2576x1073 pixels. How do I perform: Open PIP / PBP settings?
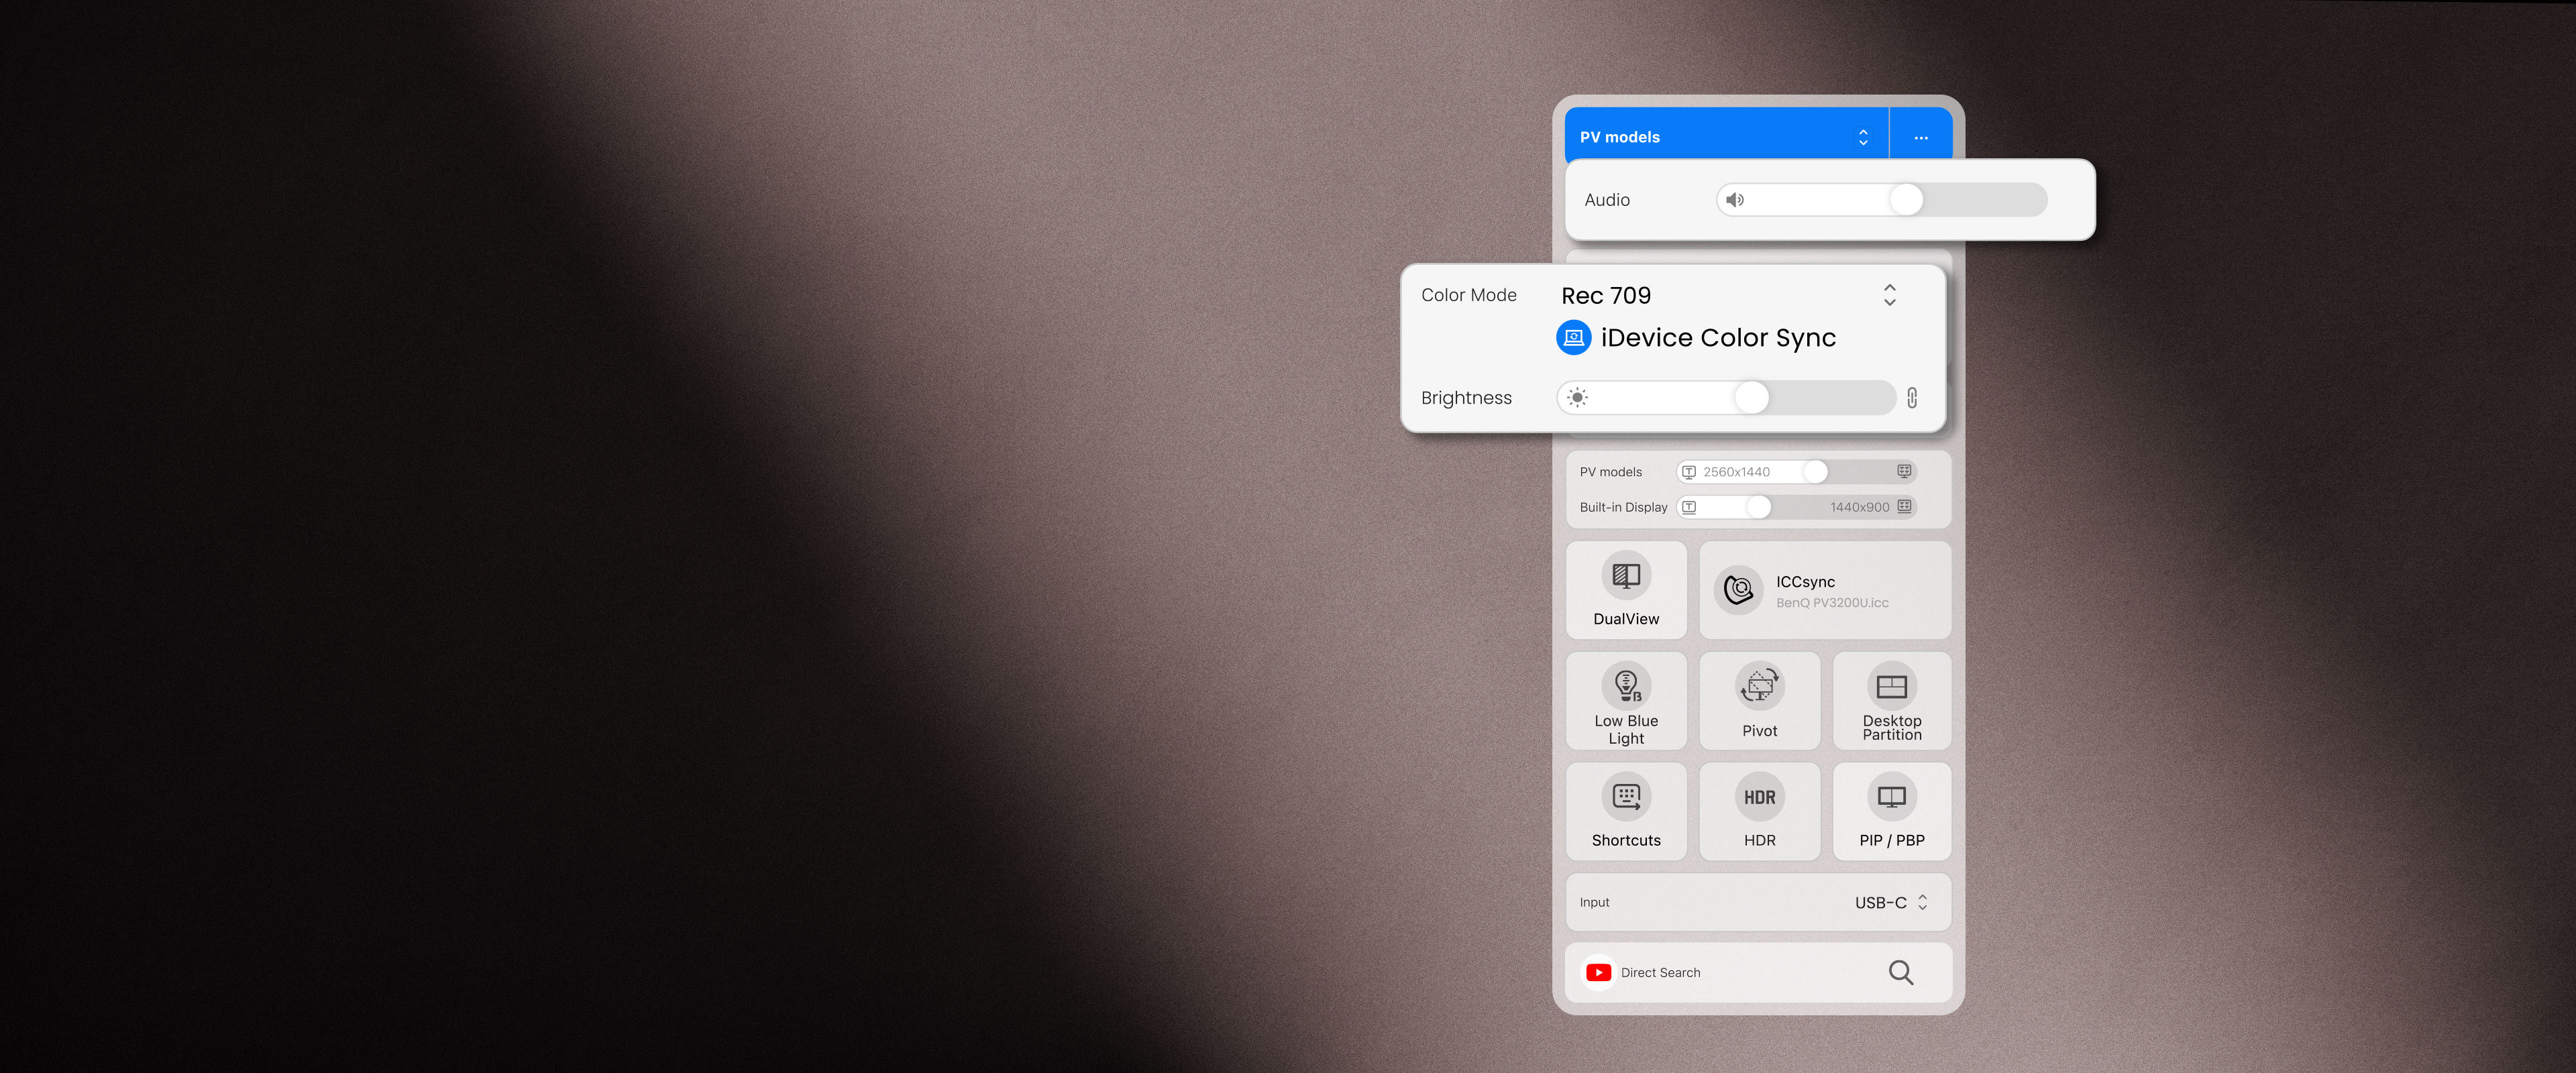point(1891,811)
